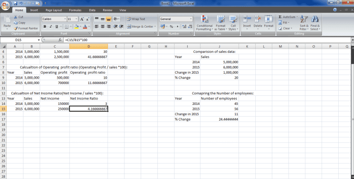Click the formula bar input
This screenshot has height=179, width=354.
(207, 40)
